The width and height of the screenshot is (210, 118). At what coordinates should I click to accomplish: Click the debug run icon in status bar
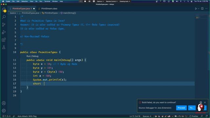tap(14, 116)
